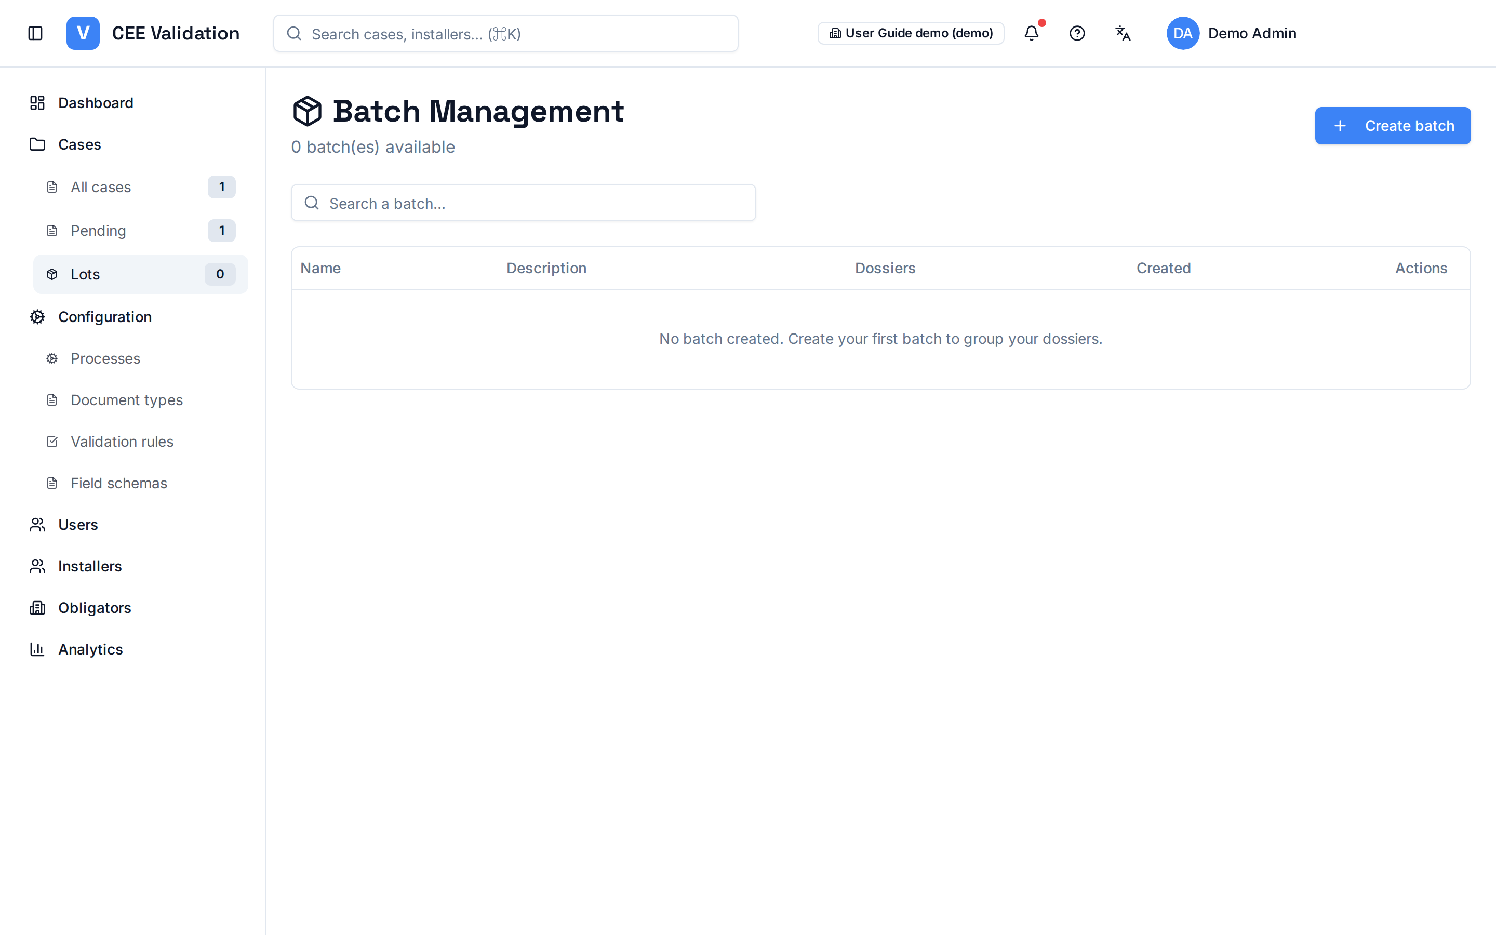
Task: Click the Created column header
Action: click(1164, 268)
